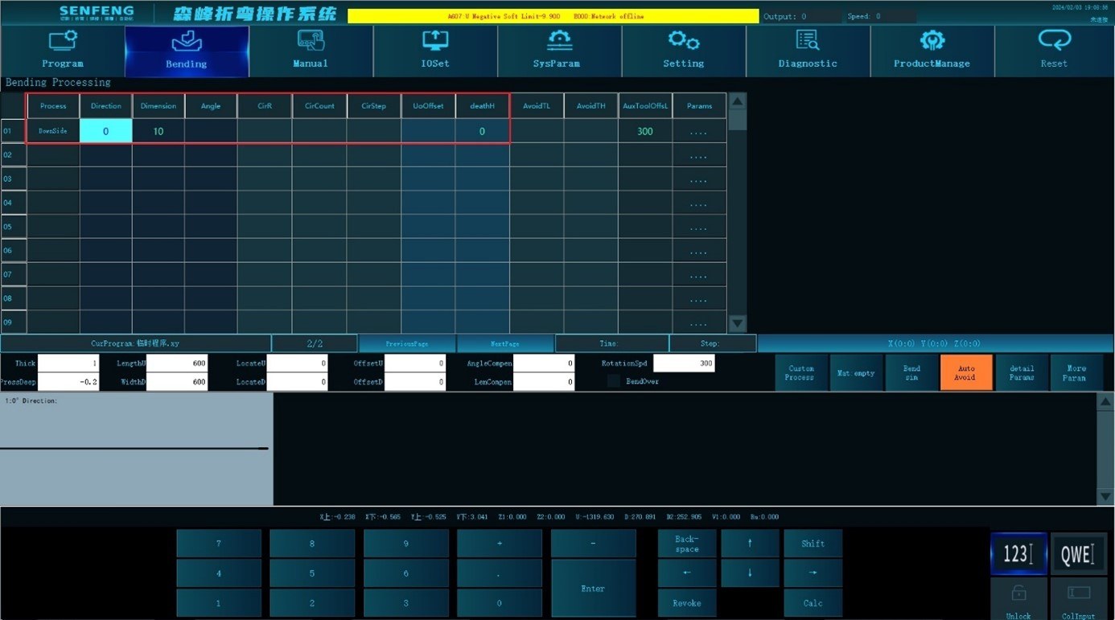
Task: Tap the keypad minus key
Action: pyautogui.click(x=593, y=544)
